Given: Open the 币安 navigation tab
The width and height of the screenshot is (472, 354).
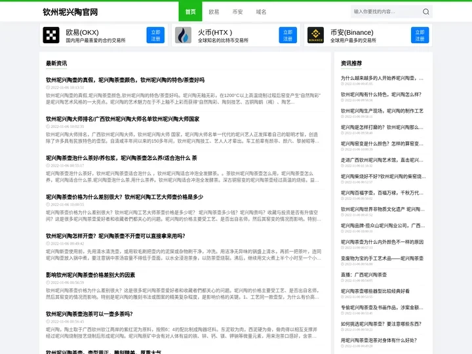Looking at the screenshot, I should tap(237, 12).
